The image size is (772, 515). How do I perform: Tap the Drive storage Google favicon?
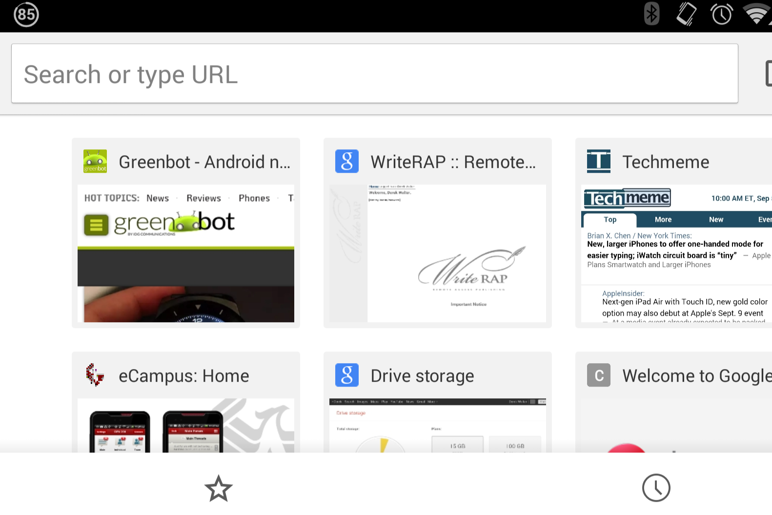(x=347, y=375)
